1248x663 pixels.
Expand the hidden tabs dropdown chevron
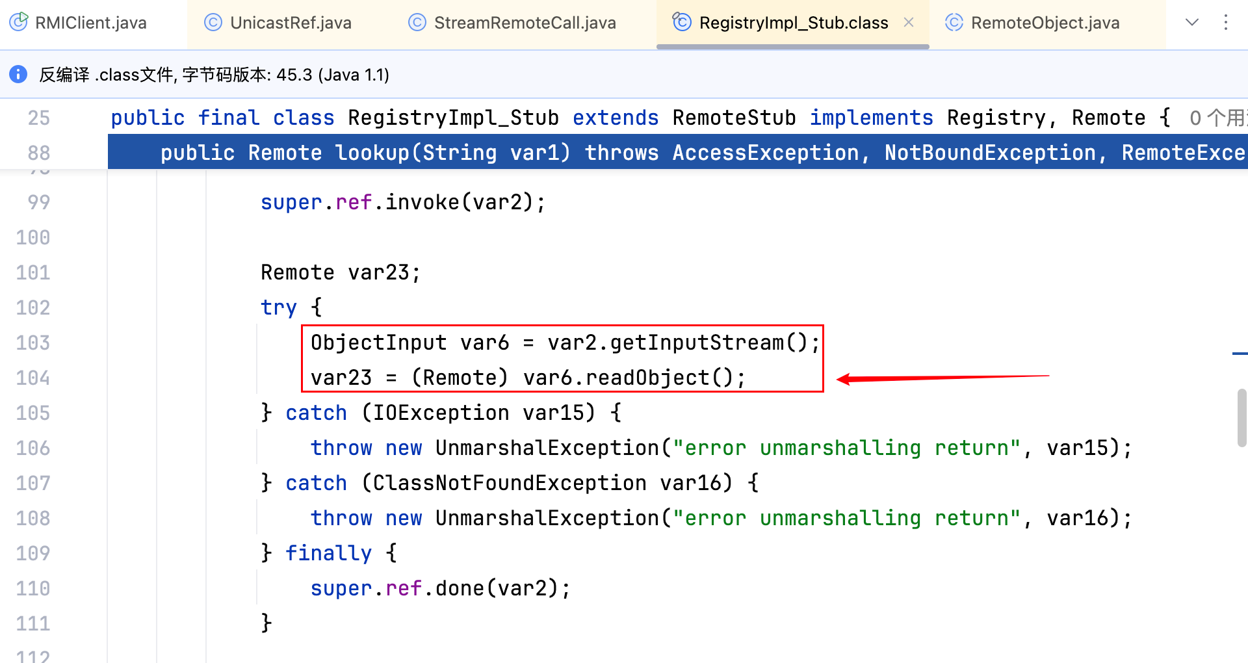pos(1191,23)
